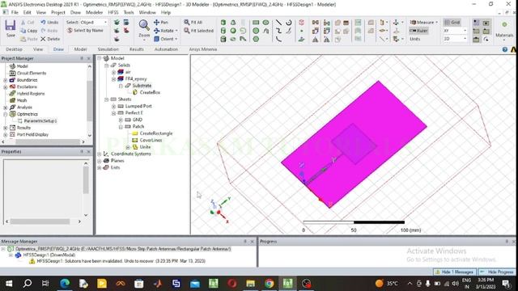The image size is (518, 291).
Task: Select the draw spline tool
Action: click(278, 31)
